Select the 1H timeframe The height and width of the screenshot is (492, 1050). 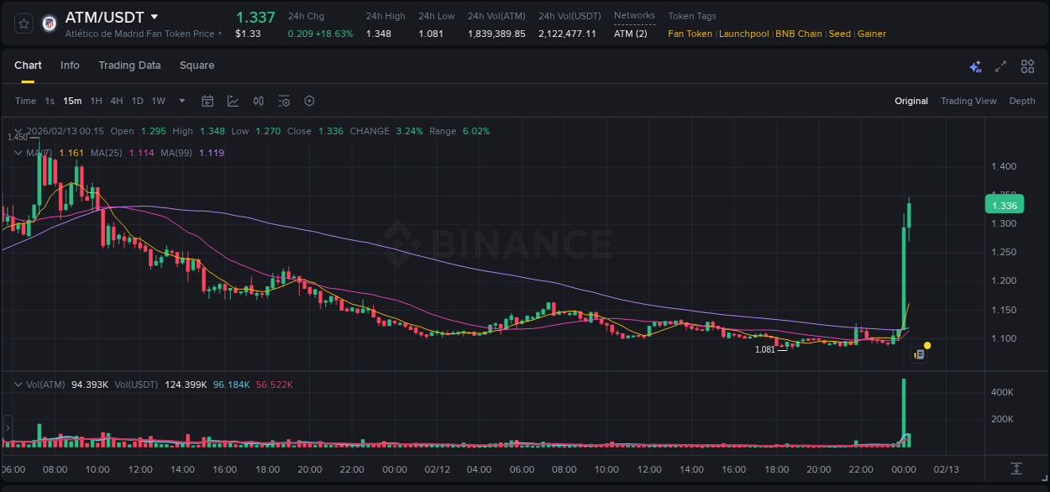coord(95,101)
